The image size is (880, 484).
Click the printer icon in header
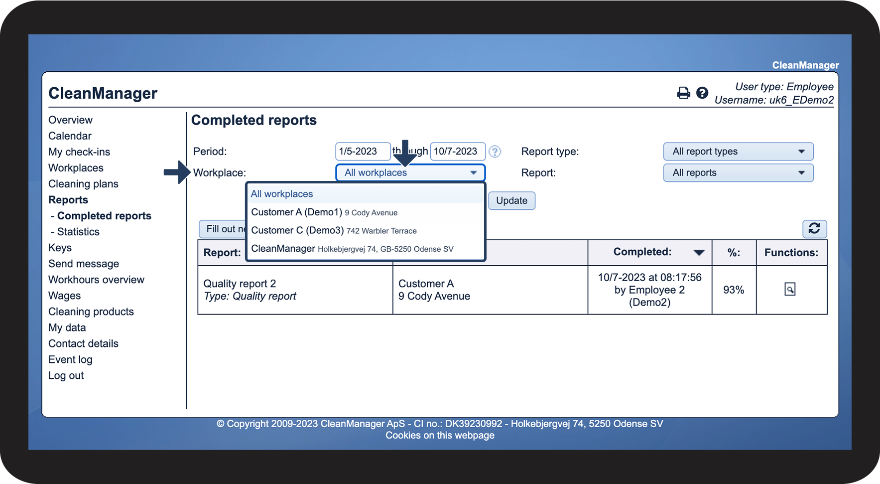(x=683, y=93)
